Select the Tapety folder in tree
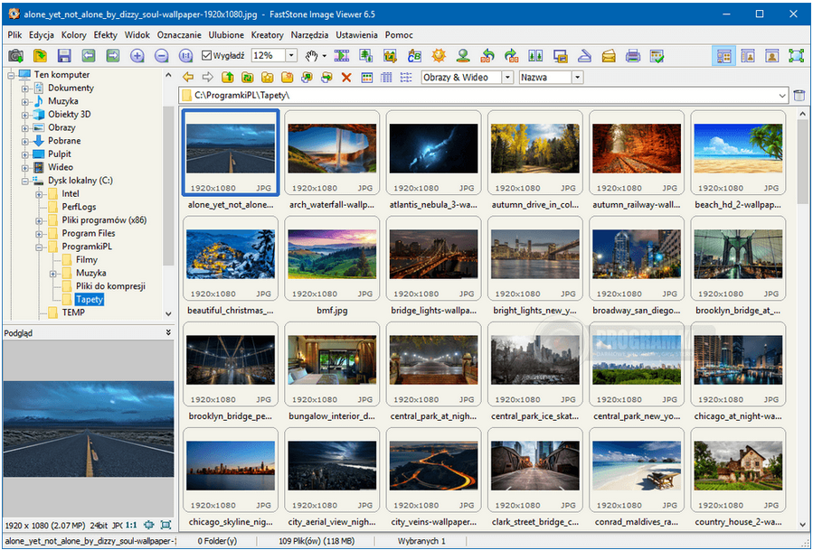Viewport: 813px width, 550px height. [x=90, y=299]
